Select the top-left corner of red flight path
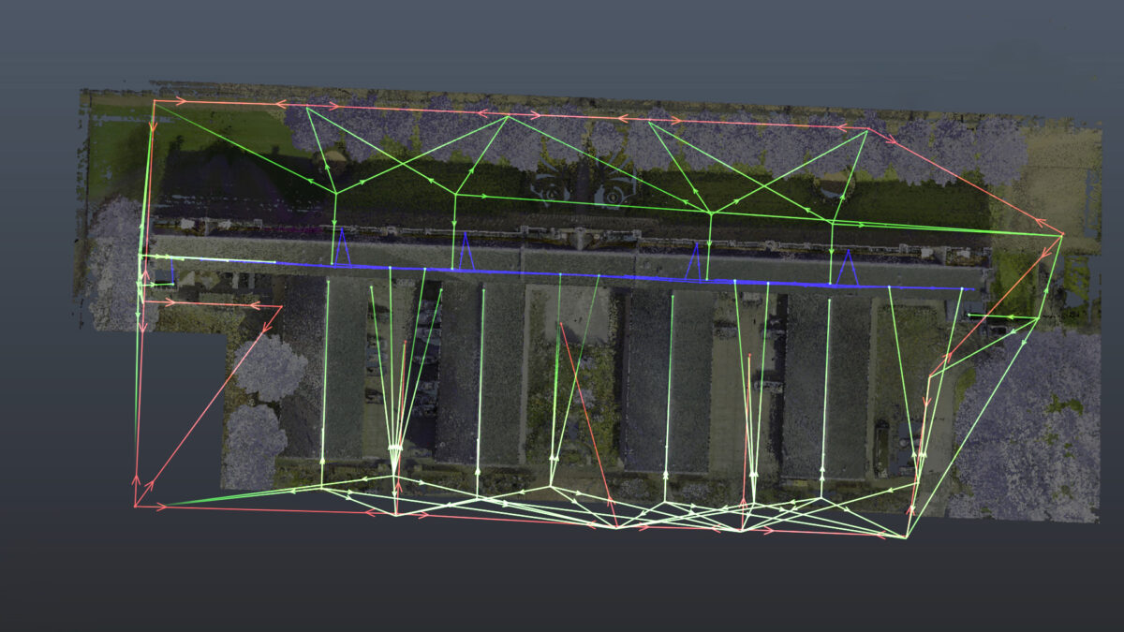The width and height of the screenshot is (1124, 632). click(x=155, y=100)
